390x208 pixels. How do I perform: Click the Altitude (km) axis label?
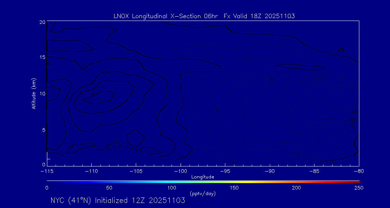[34, 93]
